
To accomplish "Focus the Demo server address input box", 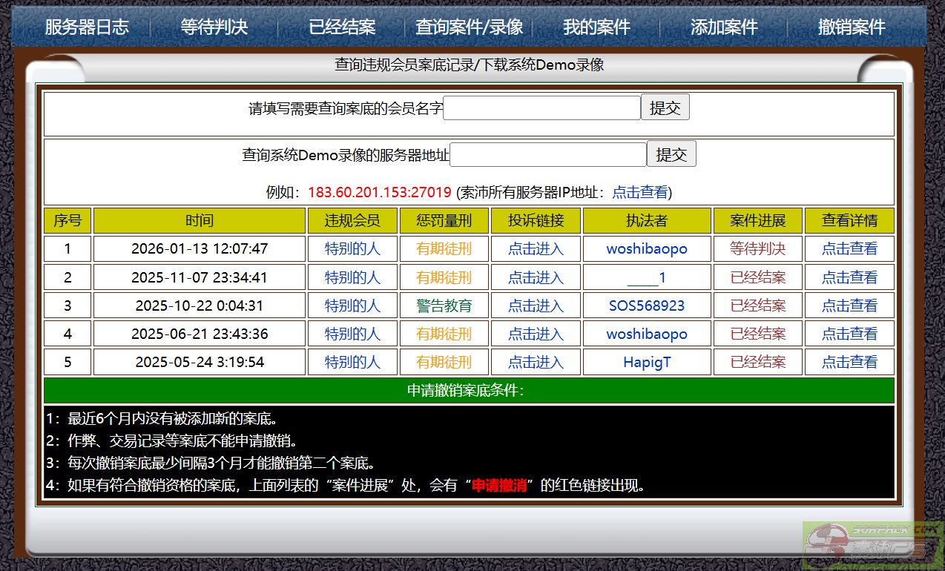I will point(548,155).
